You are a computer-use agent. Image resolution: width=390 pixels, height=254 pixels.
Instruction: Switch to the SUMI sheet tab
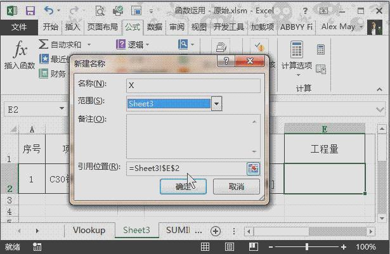178,231
